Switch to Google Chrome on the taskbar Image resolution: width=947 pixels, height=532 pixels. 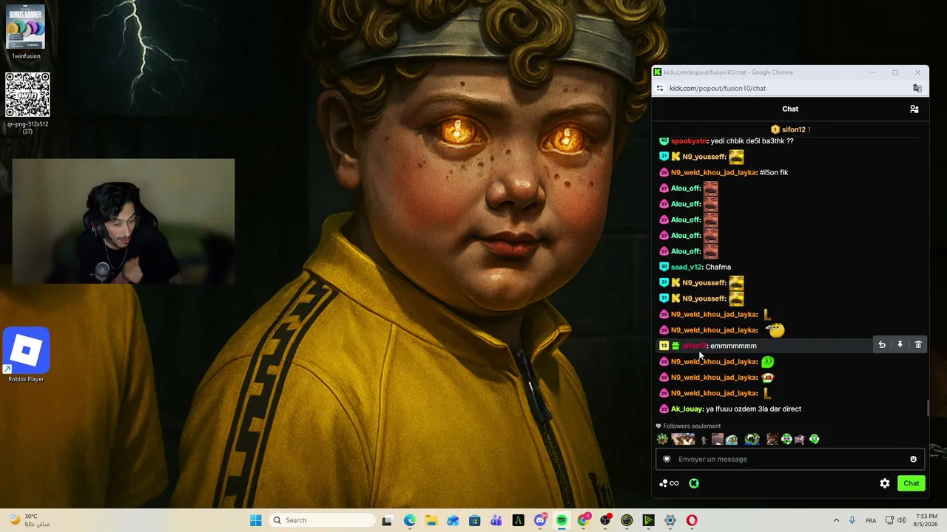point(584,520)
